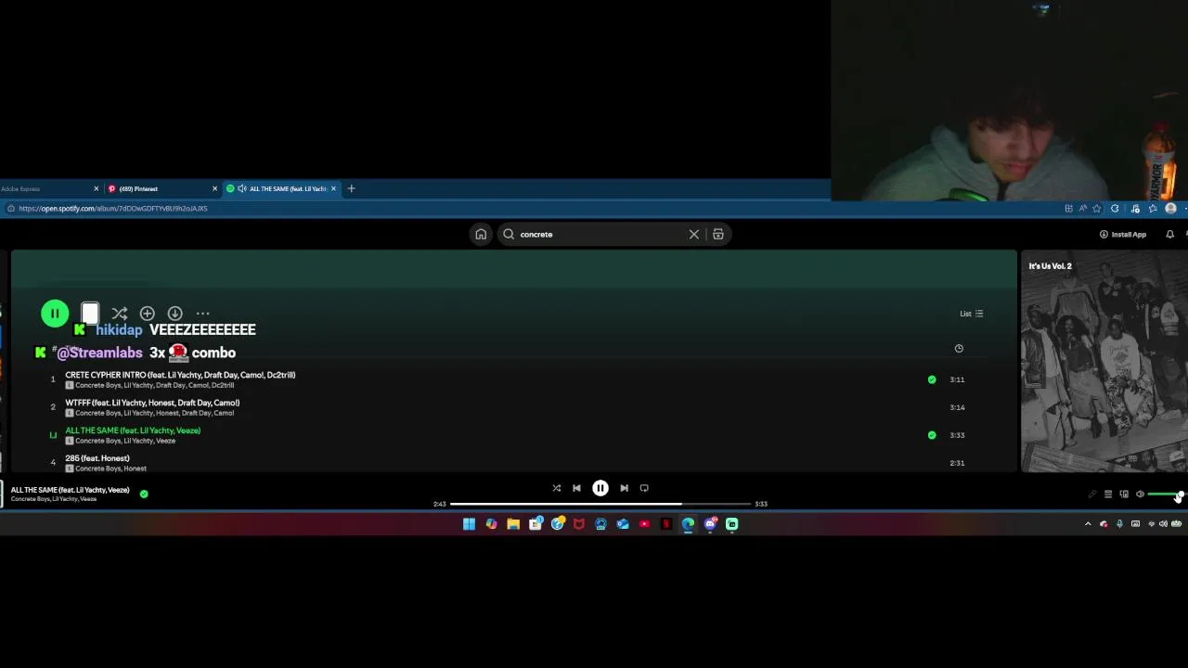Toggle saved checkmark on ALL THE SAME row
1188x668 pixels.
932,435
